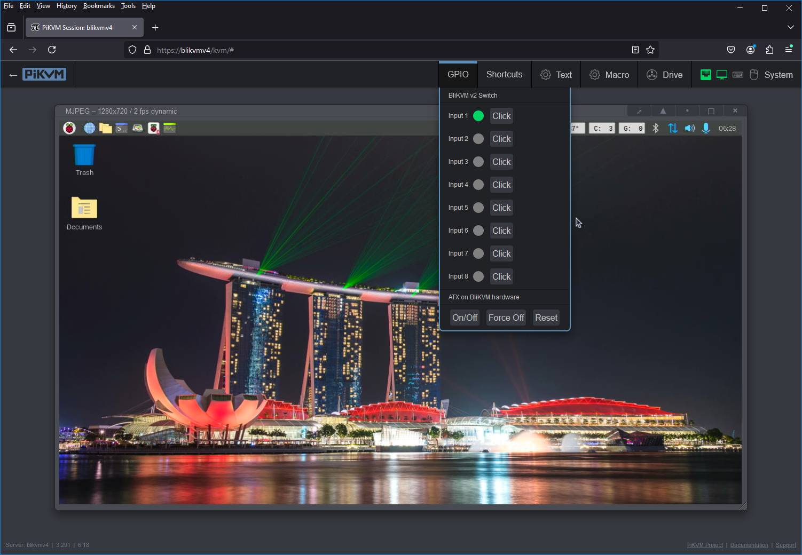Open the Documentation link in the footer

[749, 545]
